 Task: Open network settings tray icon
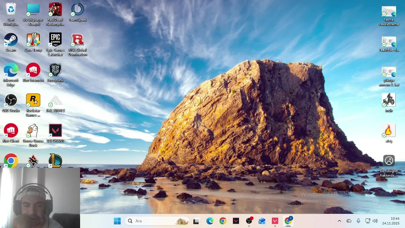(x=368, y=221)
